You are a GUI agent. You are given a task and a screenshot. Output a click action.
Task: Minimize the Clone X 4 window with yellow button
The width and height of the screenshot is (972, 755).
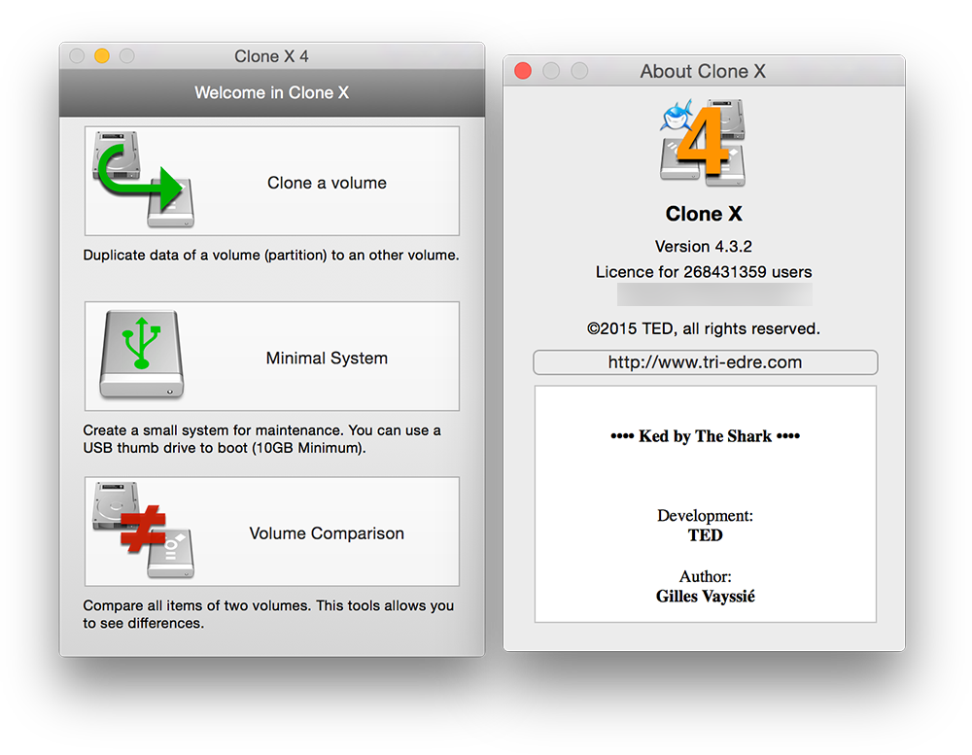(102, 55)
